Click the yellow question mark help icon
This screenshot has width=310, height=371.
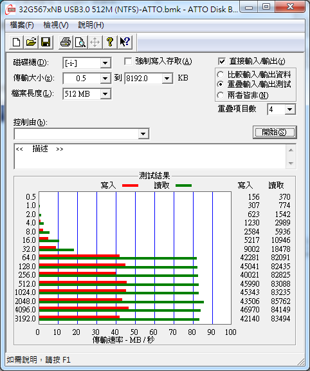pyautogui.click(x=110, y=43)
